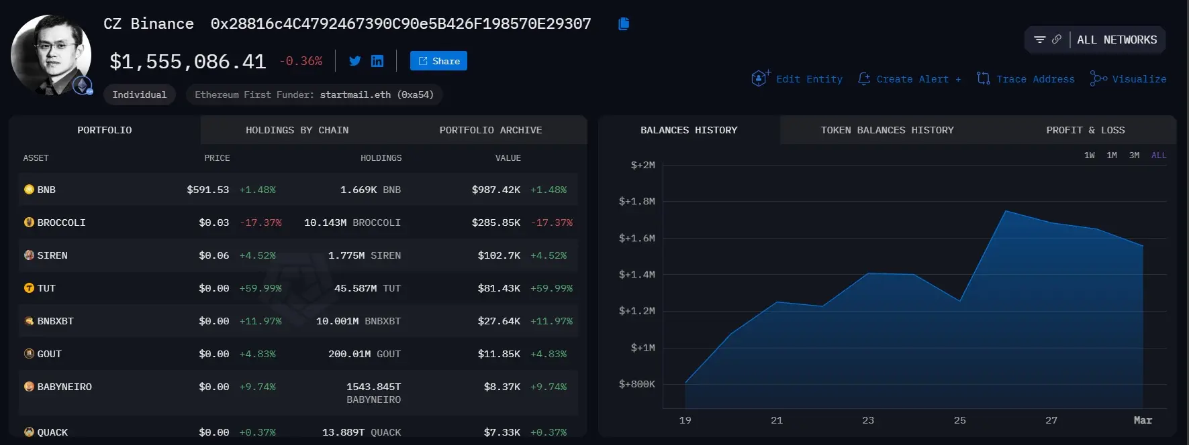Click the BROCCOLI token icon
Screen dimensions: 1189x445
pos(29,222)
